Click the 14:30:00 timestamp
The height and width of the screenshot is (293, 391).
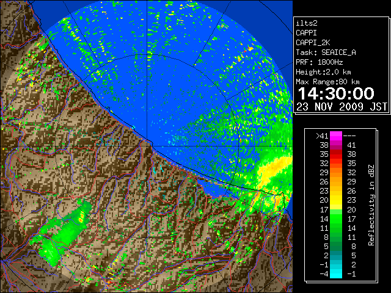click(336, 93)
